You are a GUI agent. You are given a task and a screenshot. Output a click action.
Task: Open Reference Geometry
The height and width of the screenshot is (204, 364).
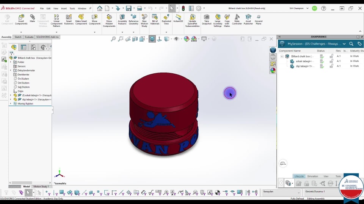(x=133, y=19)
